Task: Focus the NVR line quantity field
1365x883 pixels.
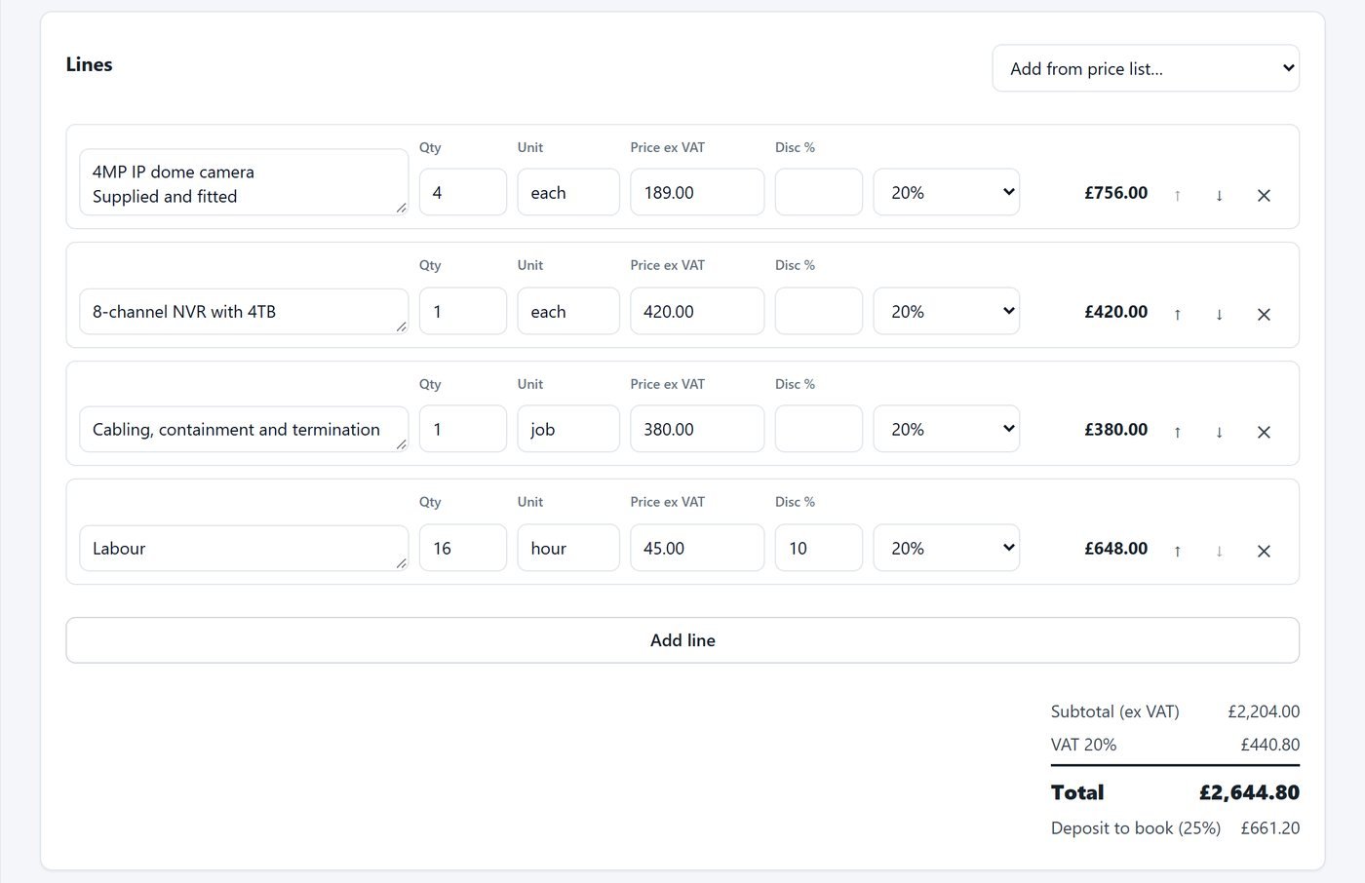Action: pos(463,311)
